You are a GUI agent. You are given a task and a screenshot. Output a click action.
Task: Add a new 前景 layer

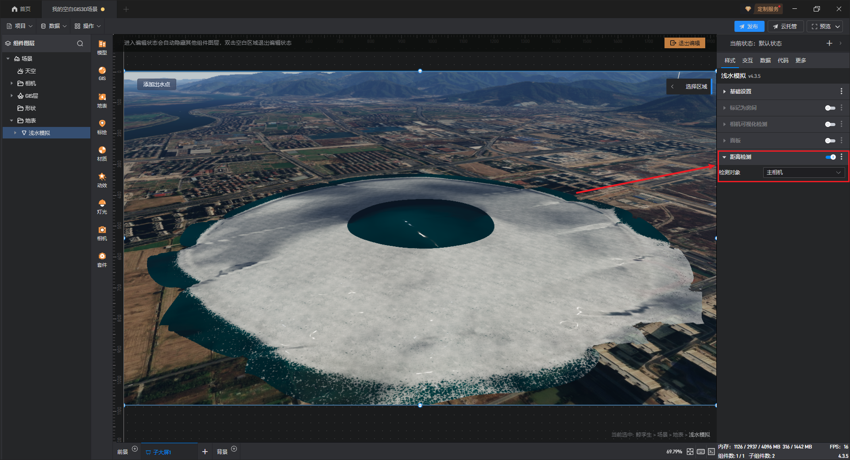[135, 448]
